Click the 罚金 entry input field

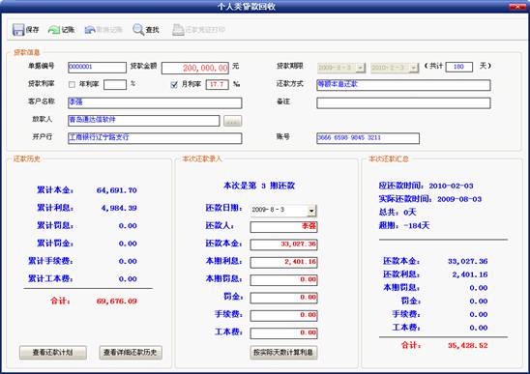click(283, 298)
